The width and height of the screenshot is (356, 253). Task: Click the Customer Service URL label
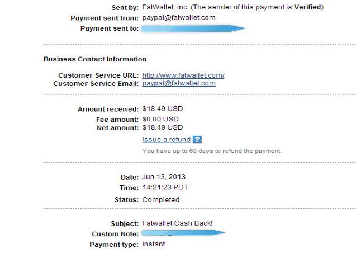pos(98,75)
